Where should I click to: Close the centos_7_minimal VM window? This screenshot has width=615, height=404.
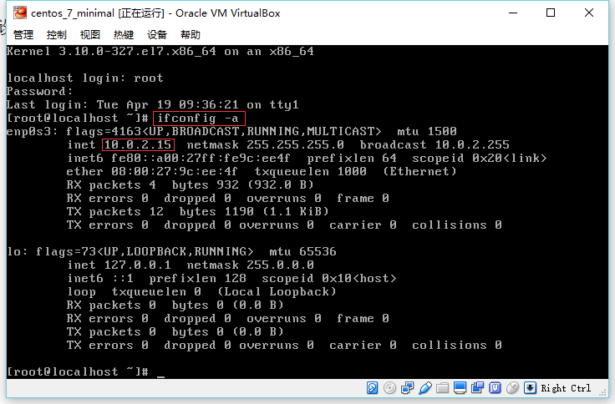(589, 13)
